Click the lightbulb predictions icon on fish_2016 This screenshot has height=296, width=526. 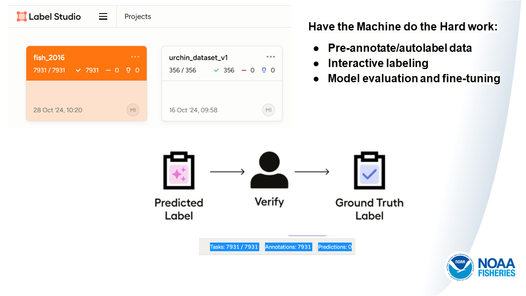[x=128, y=70]
